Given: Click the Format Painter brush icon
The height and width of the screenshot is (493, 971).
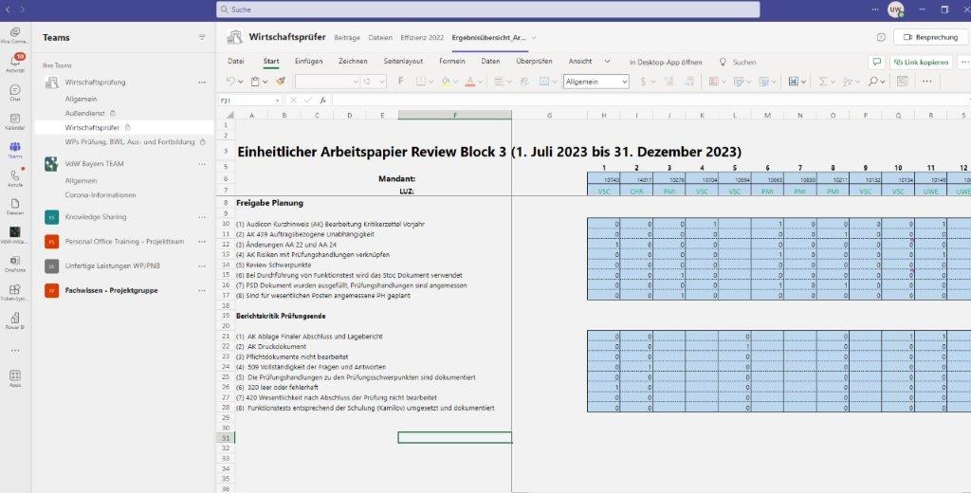Looking at the screenshot, I should (x=281, y=82).
